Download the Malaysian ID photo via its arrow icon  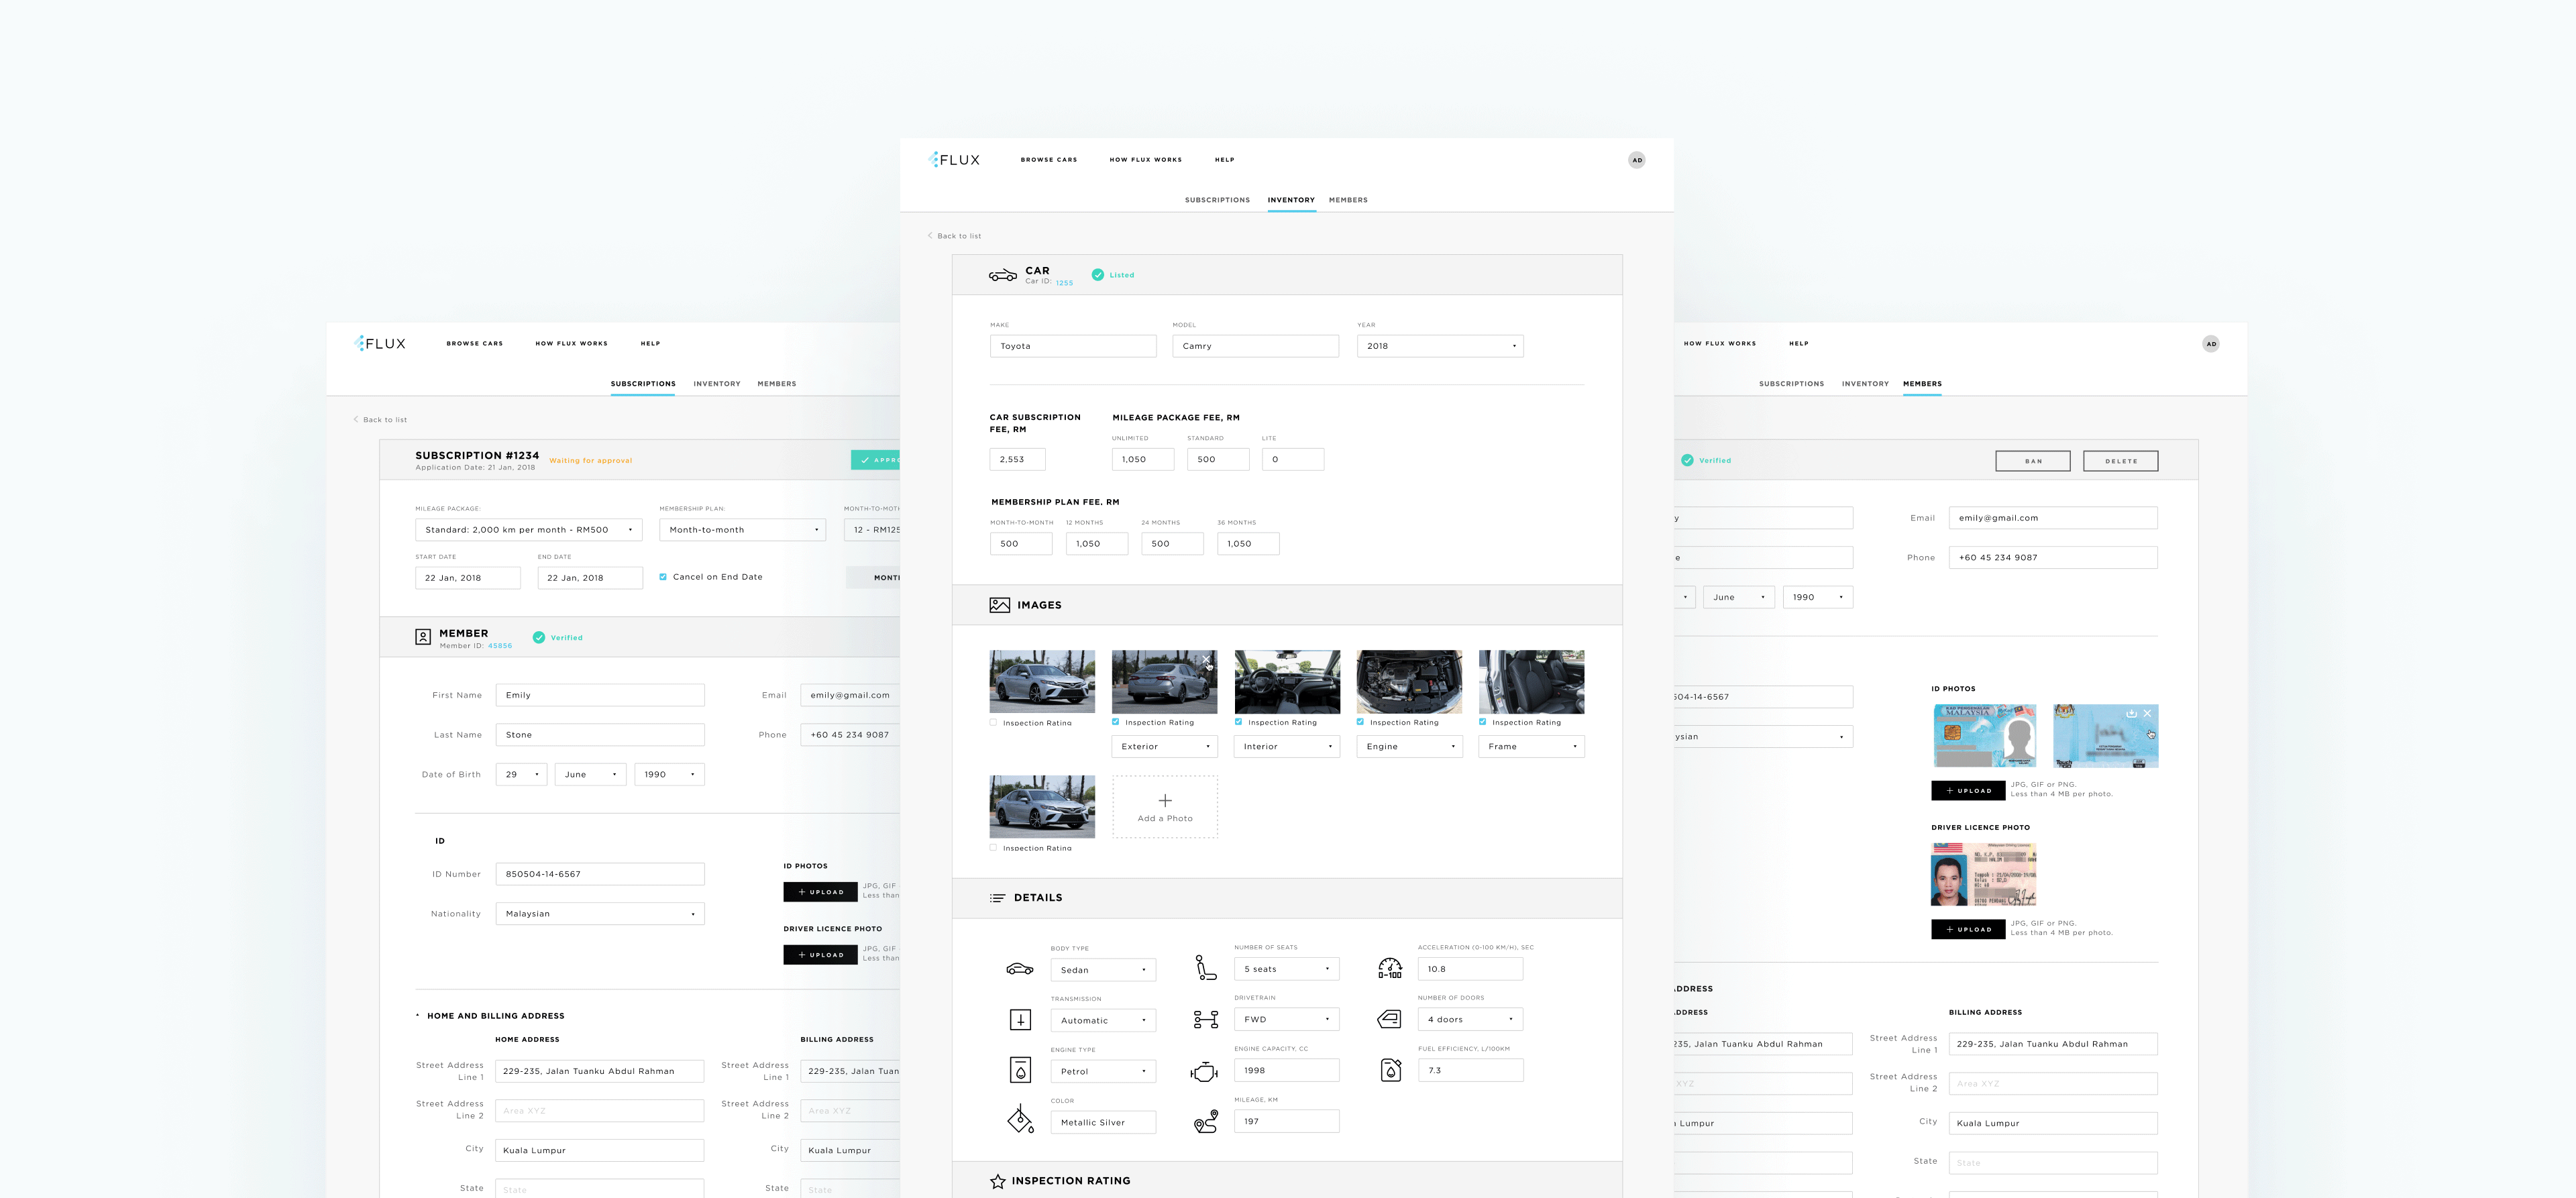pos(2131,713)
